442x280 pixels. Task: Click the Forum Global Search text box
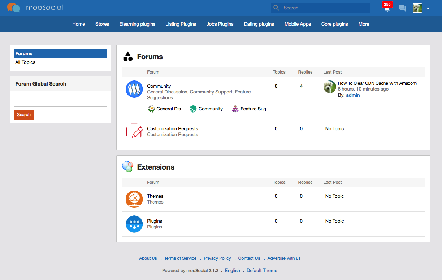point(60,101)
